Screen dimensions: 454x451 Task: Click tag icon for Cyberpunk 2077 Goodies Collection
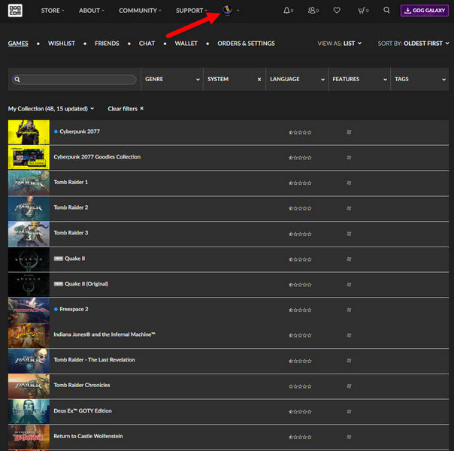tap(349, 157)
